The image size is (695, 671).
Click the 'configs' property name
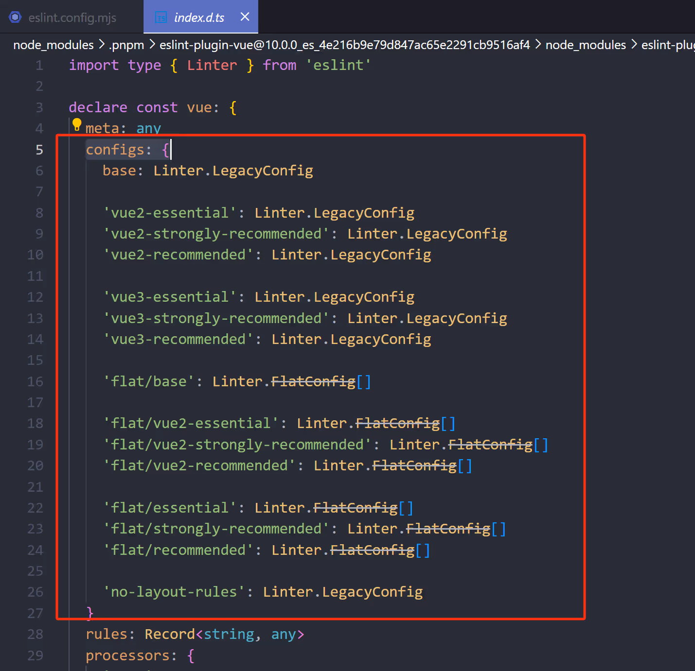(115, 150)
